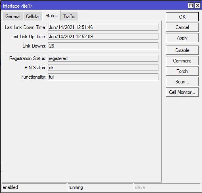Select the Status tab
Viewport: 202px width, 193px height.
(x=52, y=16)
